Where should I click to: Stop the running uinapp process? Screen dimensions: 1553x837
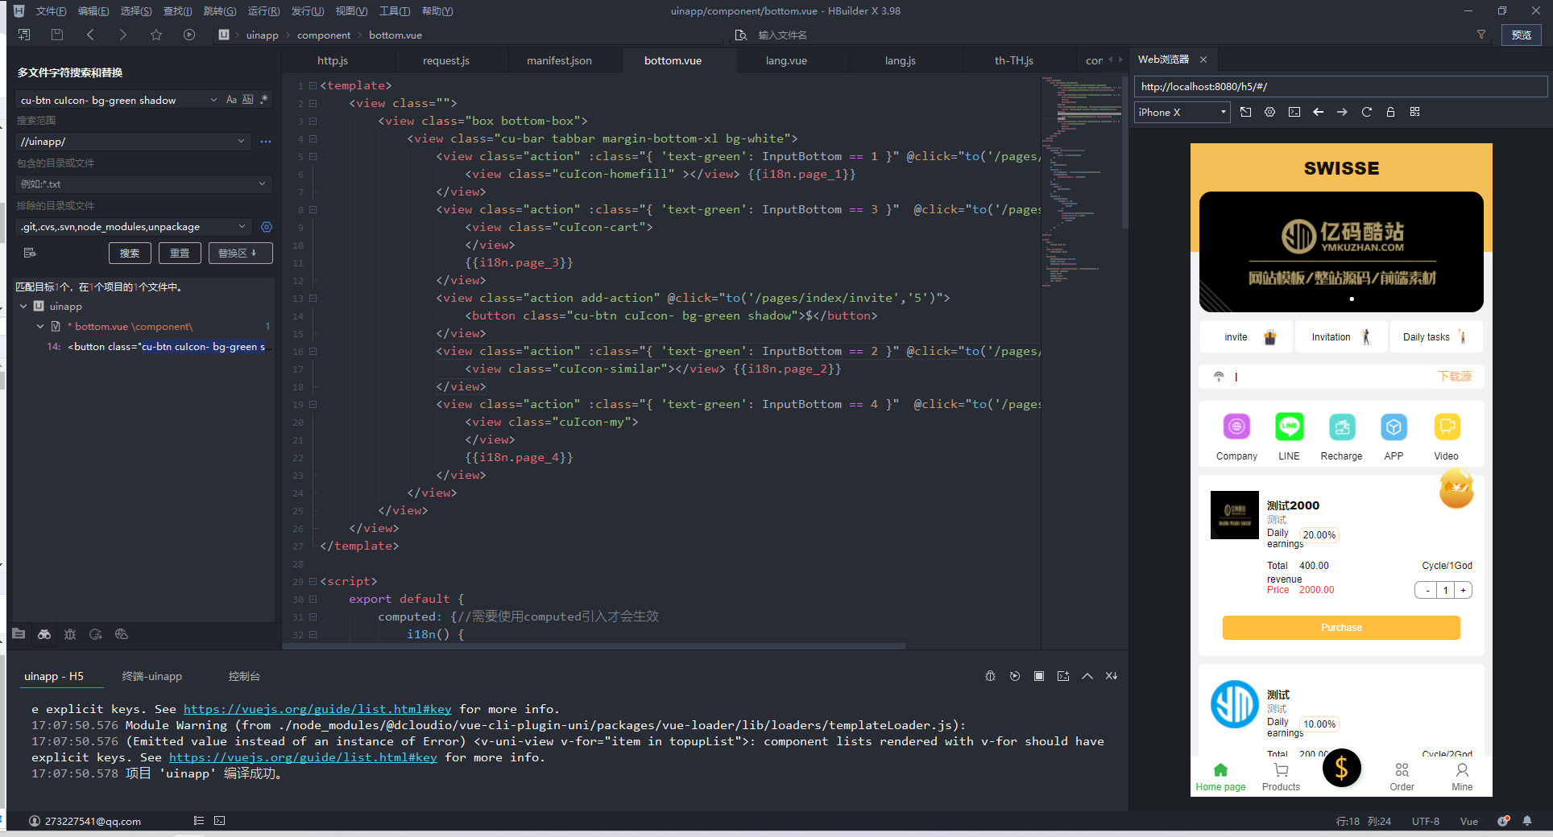coord(1039,676)
